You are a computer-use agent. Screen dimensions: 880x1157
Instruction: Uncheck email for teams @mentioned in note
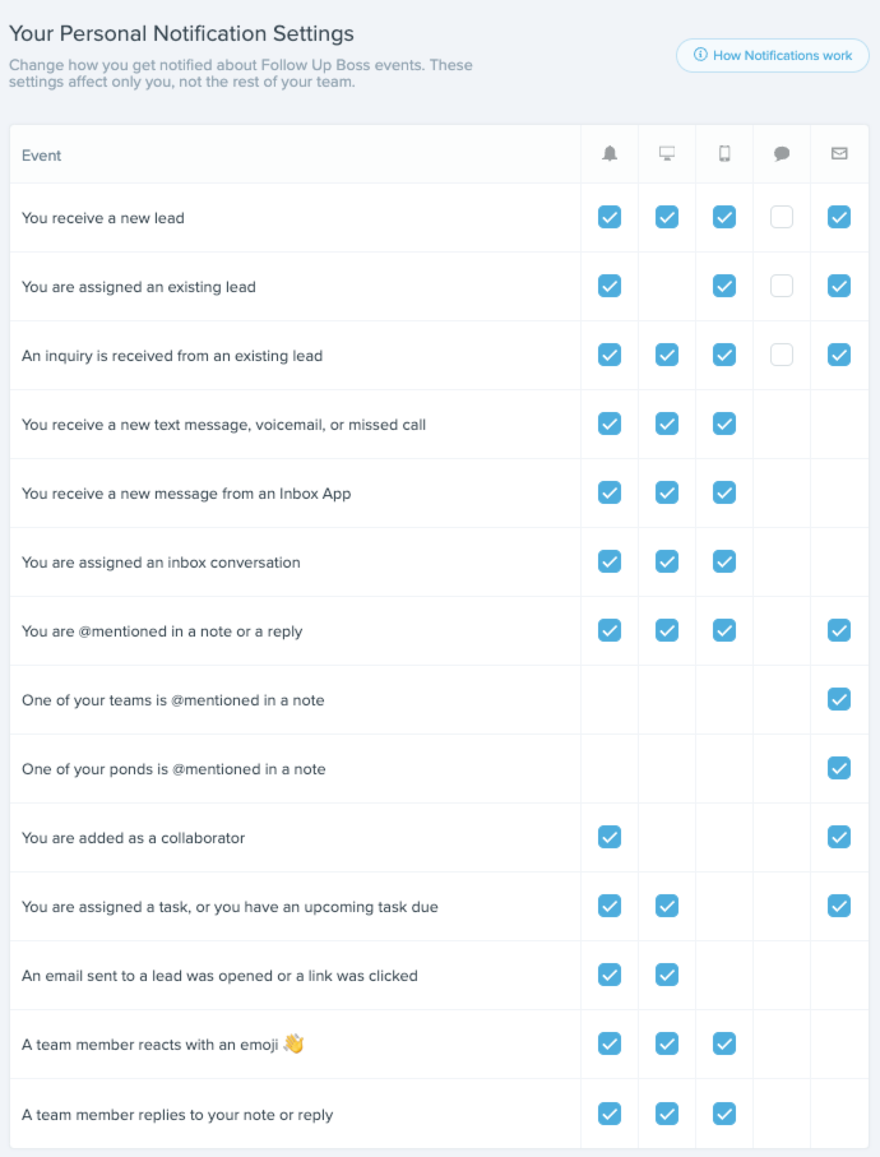tap(839, 699)
